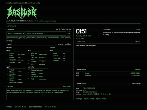Open the FRED macro data link
147x110 pixels.
[32, 79]
